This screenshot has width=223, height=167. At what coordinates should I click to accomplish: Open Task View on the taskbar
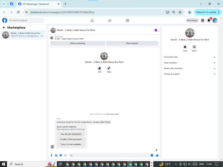[x=60, y=164]
